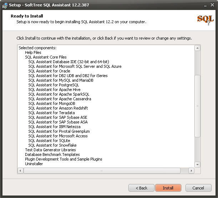
Task: Click 'SQL Assistant for Pivotal Greenplum'
Action: coord(59,131)
